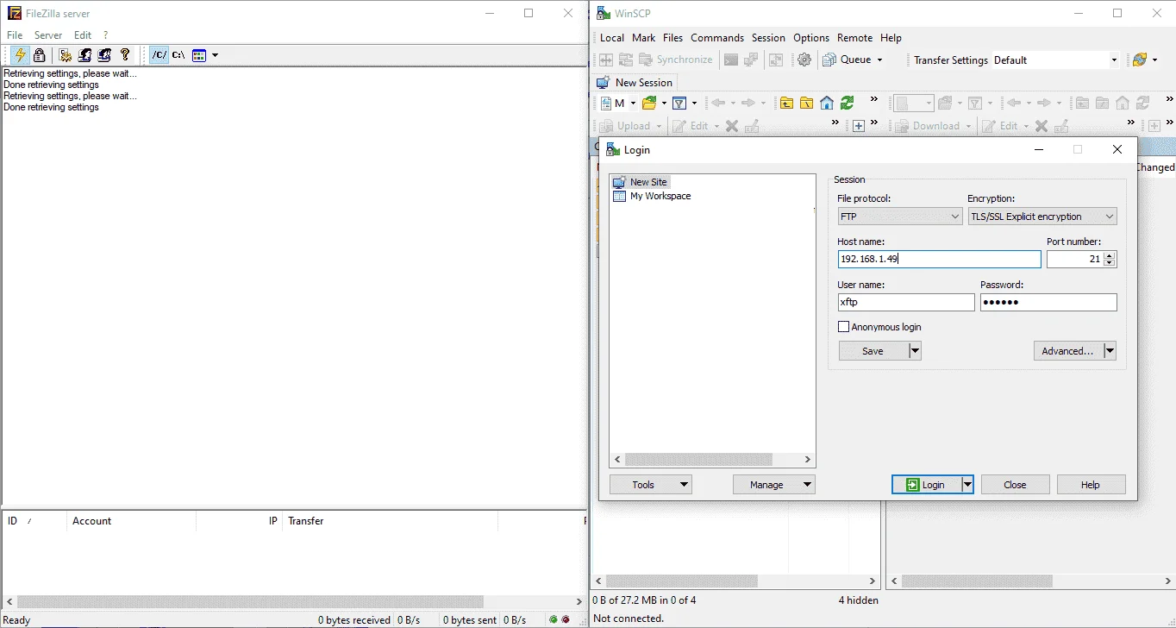1176x628 pixels.
Task: Go to home directory in local panel
Action: click(827, 103)
